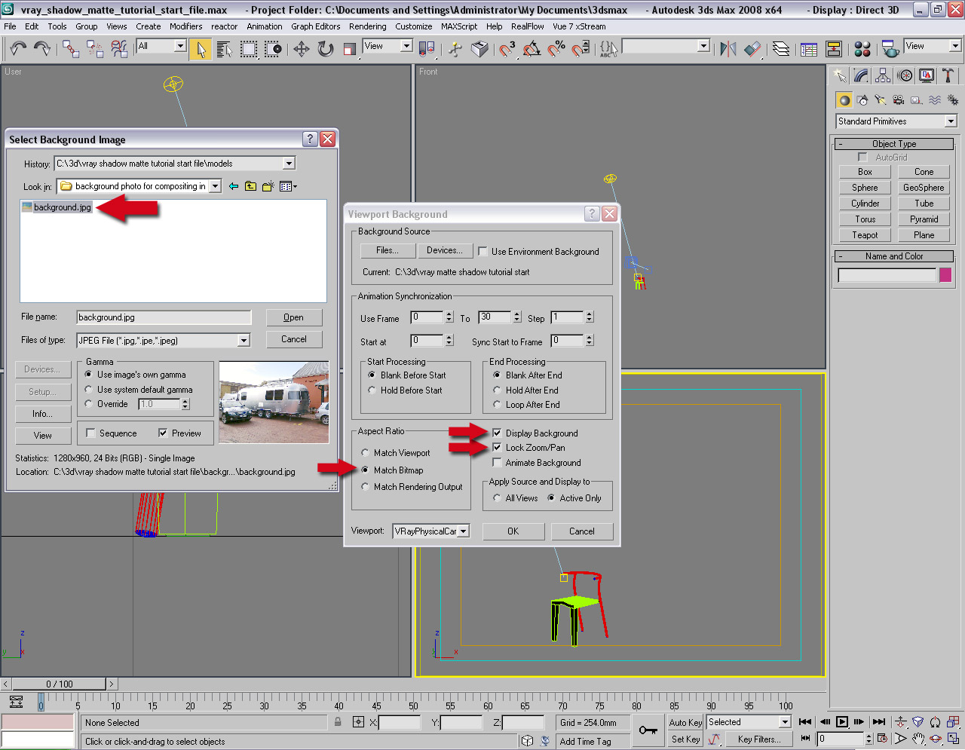
Task: Open the Vue 7 xStream menu
Action: click(x=581, y=26)
